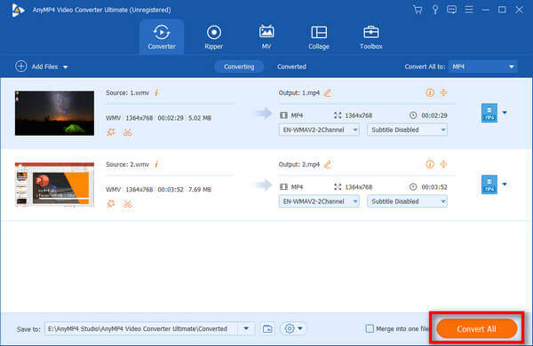
Task: Open the Convert All to MP4 dropdown
Action: [482, 67]
